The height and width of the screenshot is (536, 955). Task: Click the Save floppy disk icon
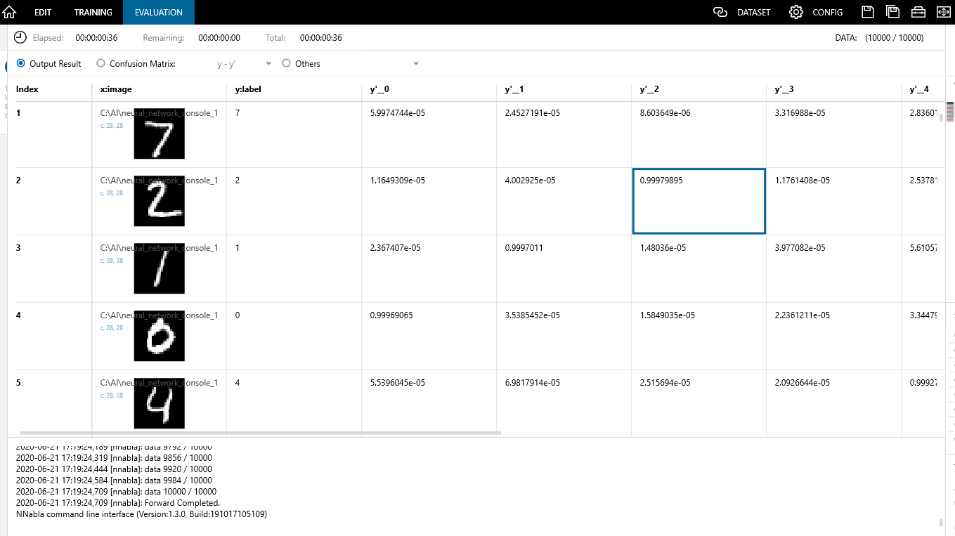coord(868,12)
